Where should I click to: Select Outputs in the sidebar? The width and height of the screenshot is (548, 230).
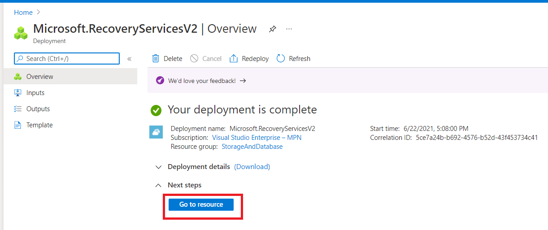[x=38, y=109]
